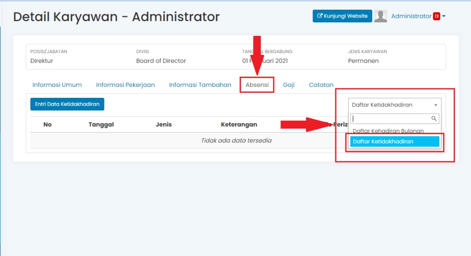
Task: Open the Informasi Pekerjaan tab
Action: click(125, 85)
